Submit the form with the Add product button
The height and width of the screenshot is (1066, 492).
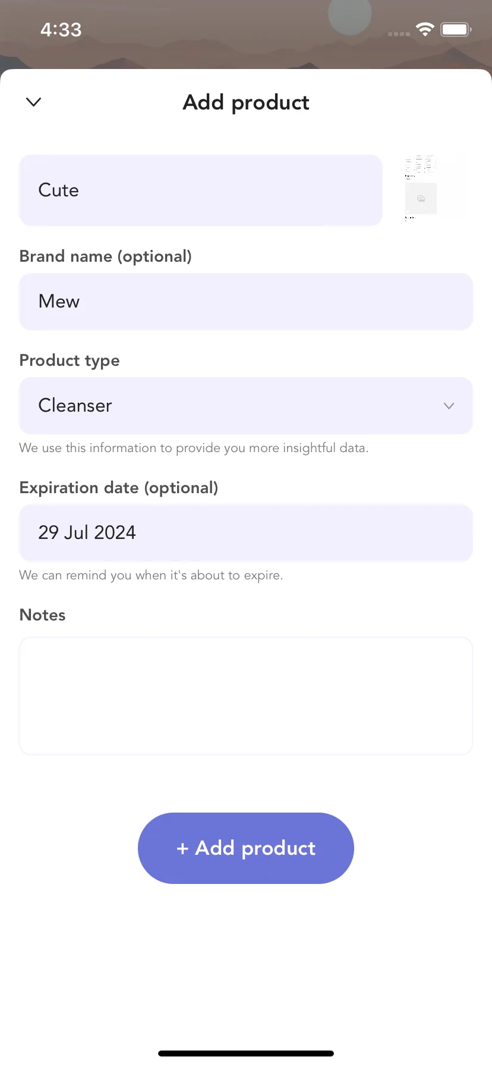coord(246,848)
